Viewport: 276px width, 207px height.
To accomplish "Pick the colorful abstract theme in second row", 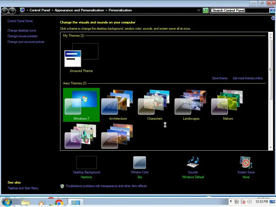I will 80,136.
